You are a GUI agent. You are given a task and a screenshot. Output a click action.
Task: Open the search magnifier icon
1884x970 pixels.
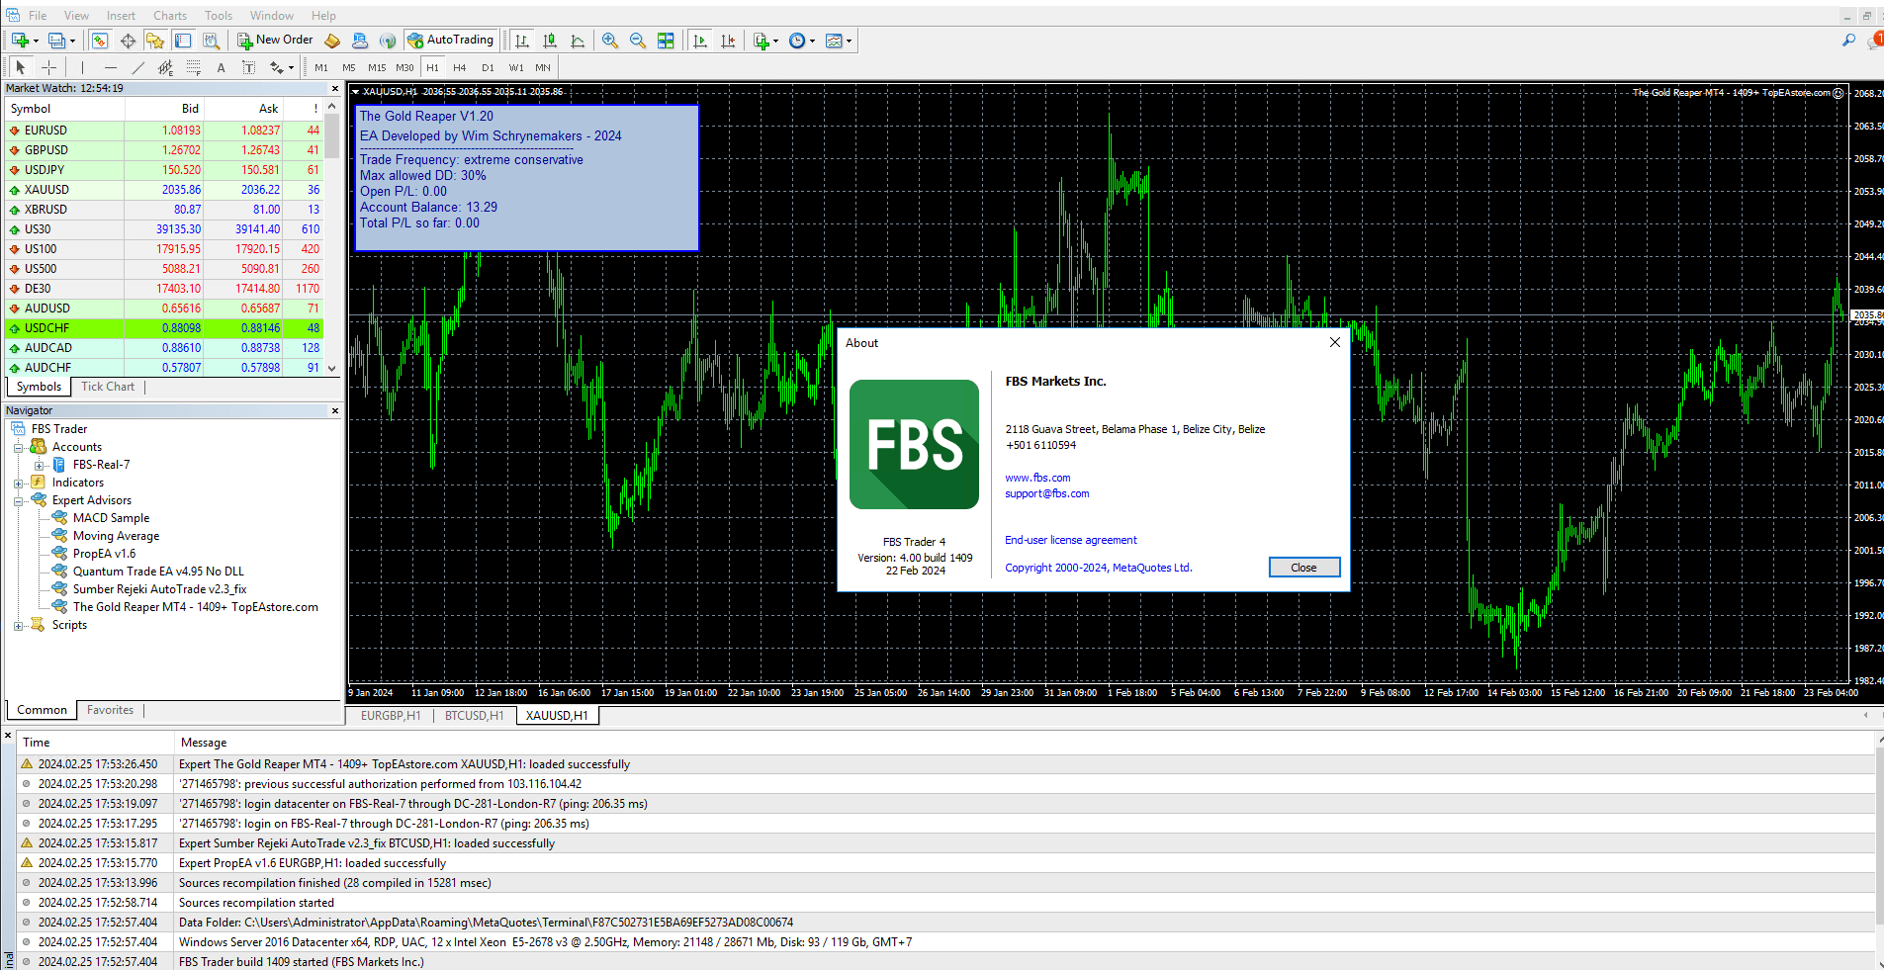[1848, 41]
